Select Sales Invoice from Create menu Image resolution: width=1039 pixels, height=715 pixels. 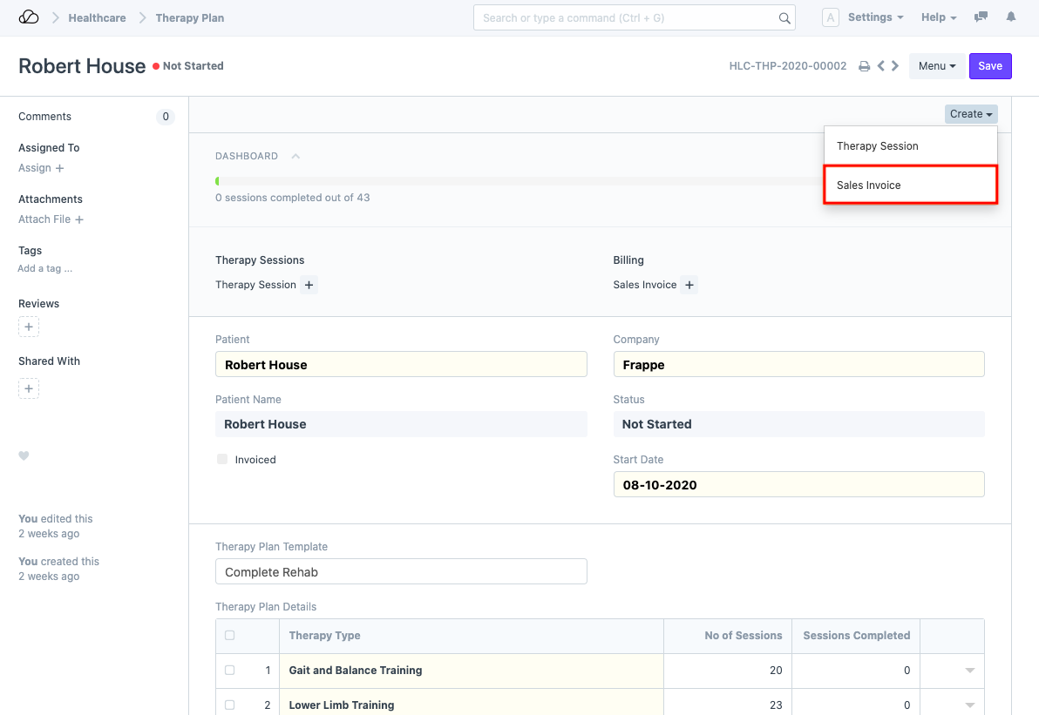click(x=909, y=185)
